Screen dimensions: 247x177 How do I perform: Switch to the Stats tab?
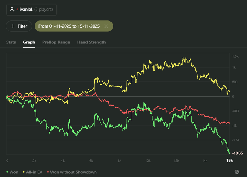(x=11, y=42)
